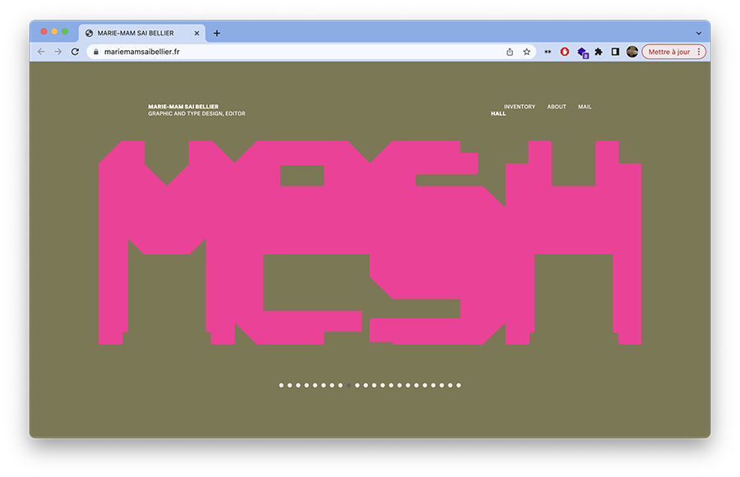Click the browser back arrow
The height and width of the screenshot is (477, 740).
coord(41,52)
